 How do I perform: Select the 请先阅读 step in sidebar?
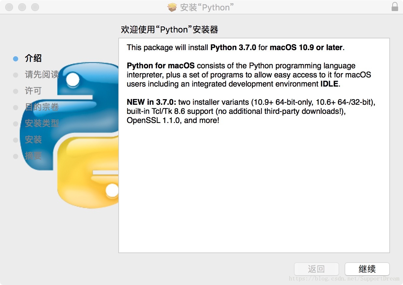(x=42, y=75)
